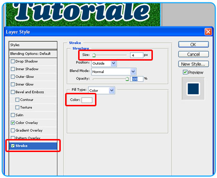Open the Color Overlay settings label
The image size is (217, 178).
click(27, 123)
